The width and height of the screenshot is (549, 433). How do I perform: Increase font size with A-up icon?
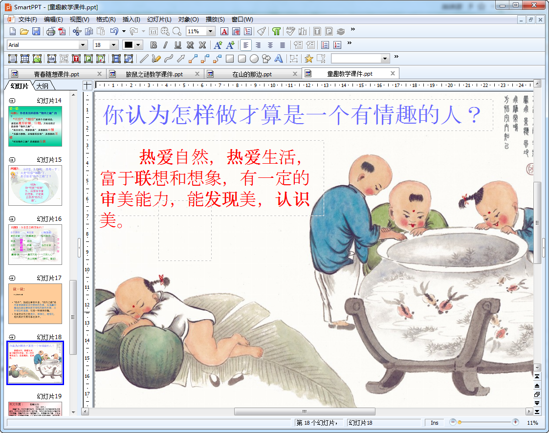(218, 45)
